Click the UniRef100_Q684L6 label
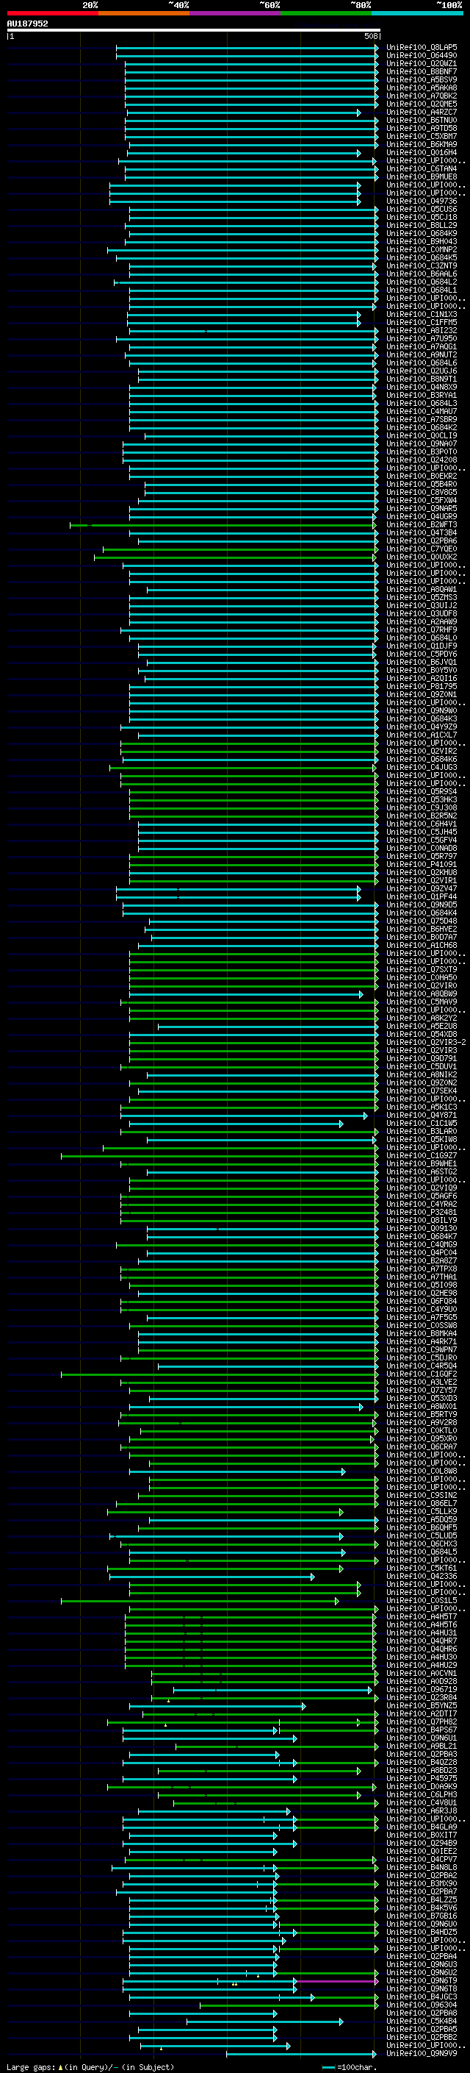 tap(422, 364)
